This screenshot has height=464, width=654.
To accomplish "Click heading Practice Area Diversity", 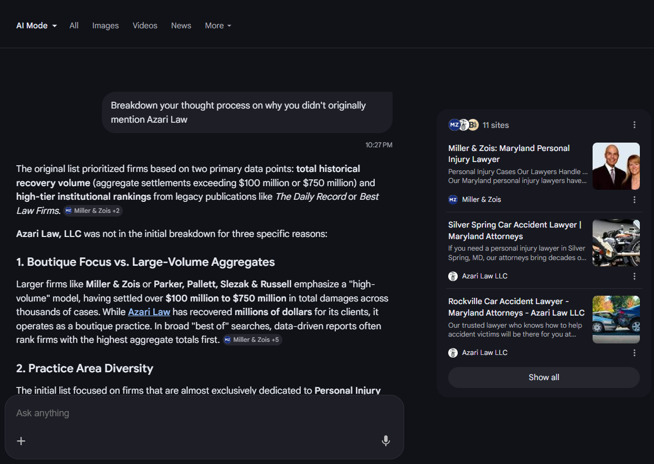I will point(85,368).
